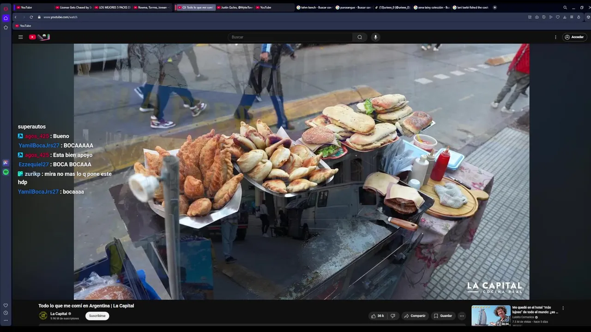Click the address bar player icon
This screenshot has width=591, height=332.
click(x=550, y=17)
